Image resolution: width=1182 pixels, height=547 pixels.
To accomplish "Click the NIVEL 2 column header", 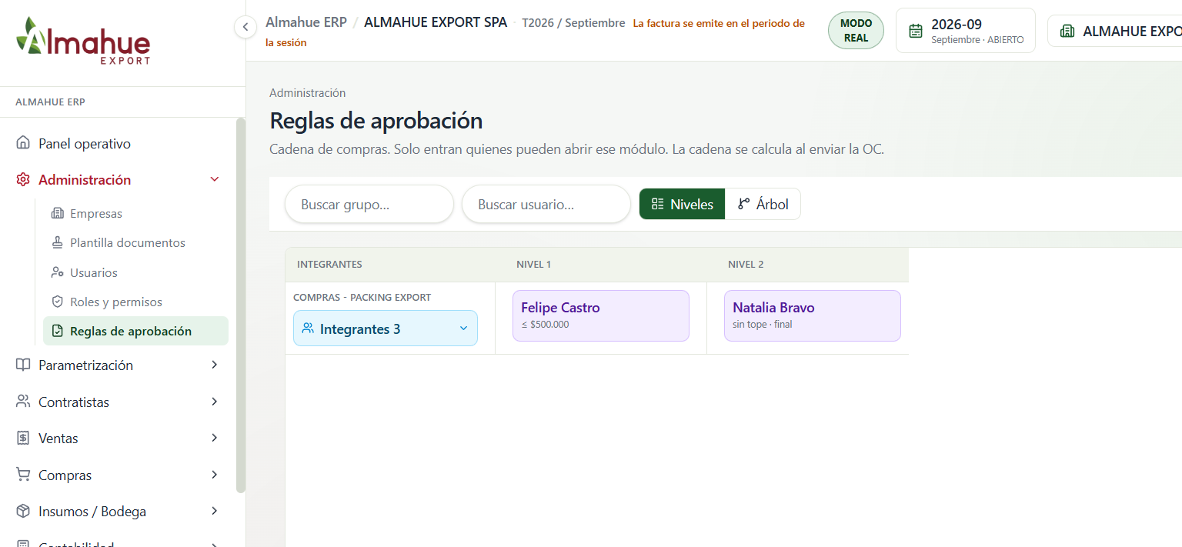I will pos(746,264).
